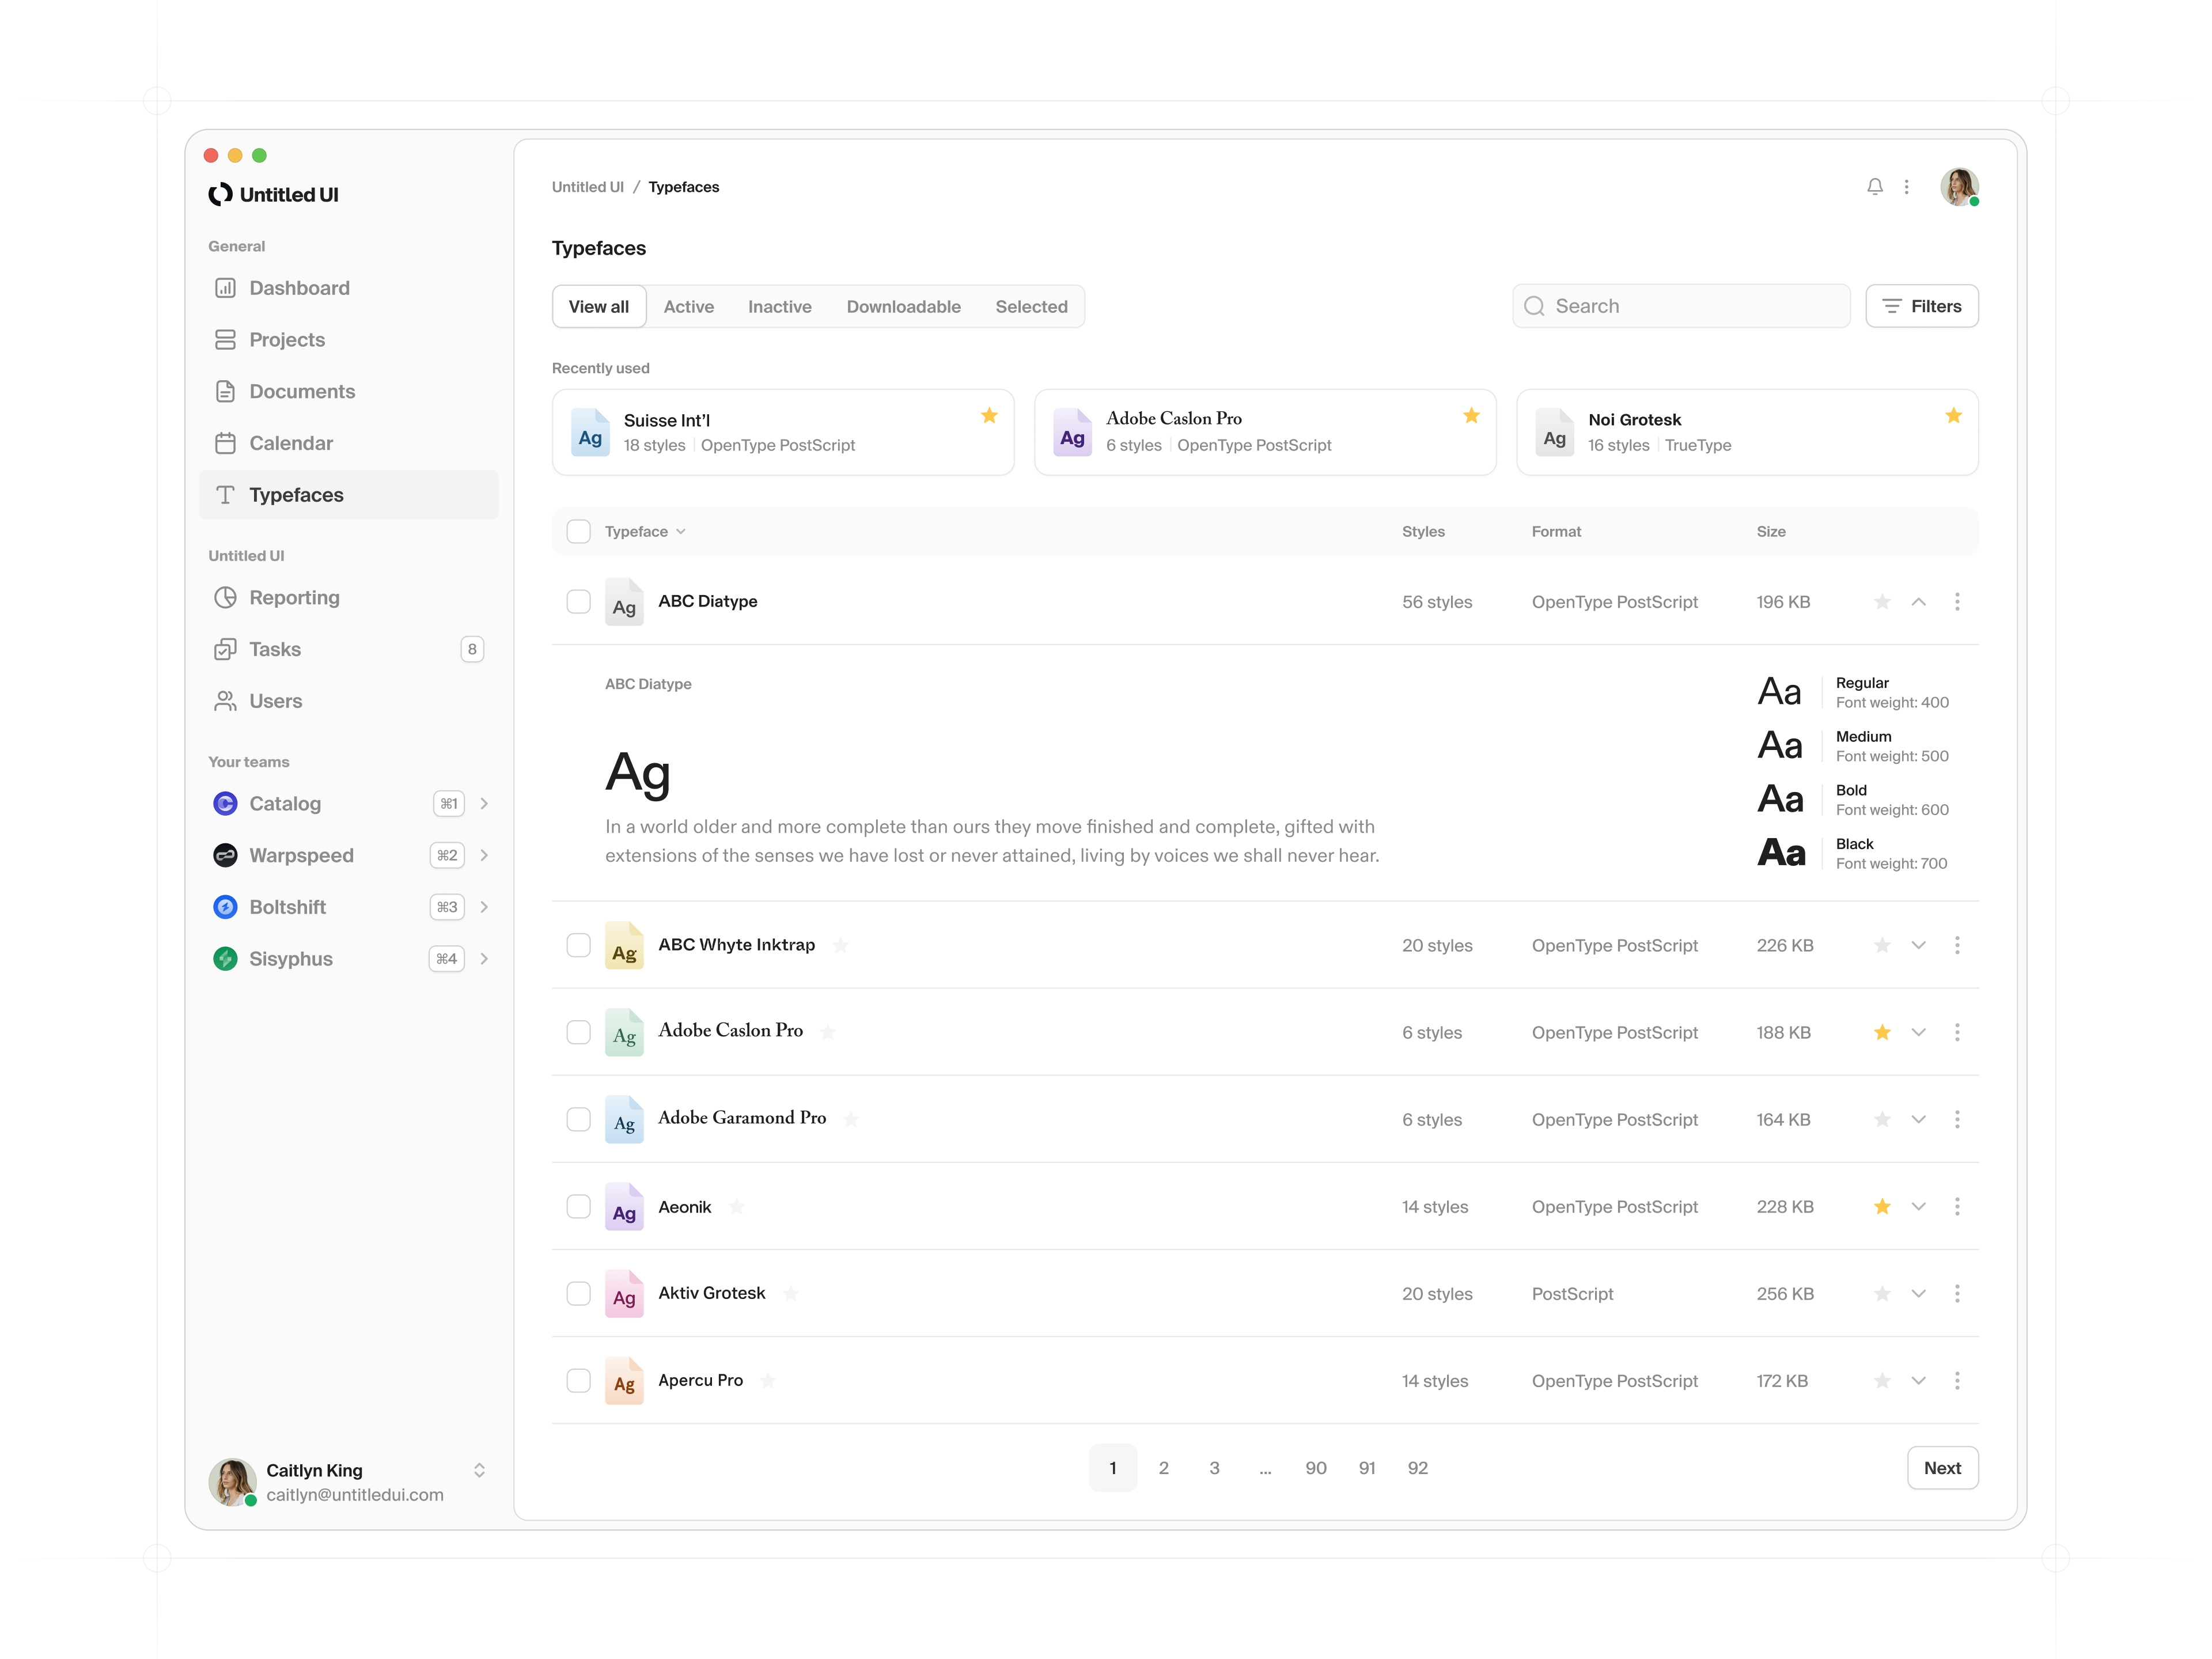The height and width of the screenshot is (1659, 2212).
Task: Unfavorite the Adobe Caslon Pro row
Action: 1881,1032
